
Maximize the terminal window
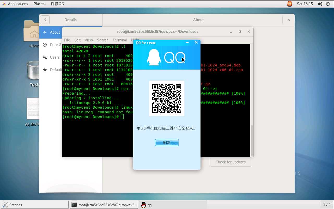[240, 32]
